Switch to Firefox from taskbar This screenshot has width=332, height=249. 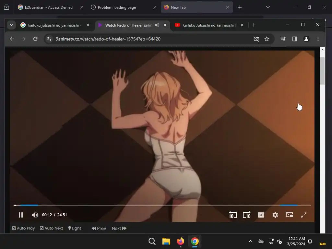(180, 241)
